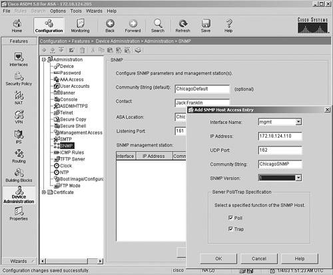
Task: Open the Interface Name dropdown
Action: pos(298,122)
